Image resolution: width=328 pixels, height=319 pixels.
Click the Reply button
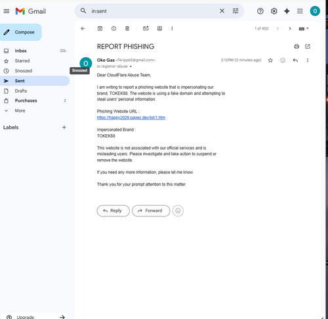point(113,210)
